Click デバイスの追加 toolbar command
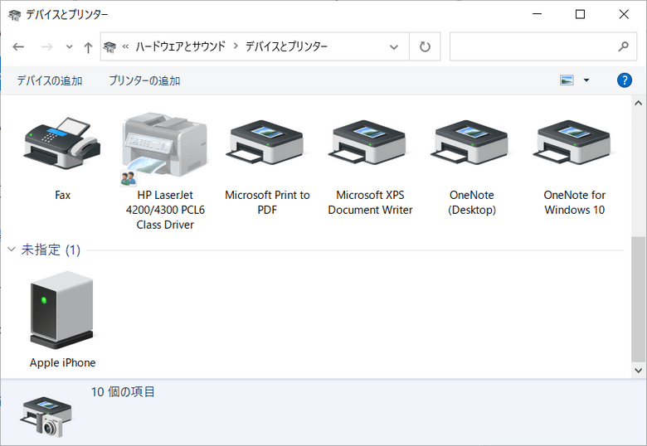Image resolution: width=647 pixels, height=446 pixels. pos(50,80)
